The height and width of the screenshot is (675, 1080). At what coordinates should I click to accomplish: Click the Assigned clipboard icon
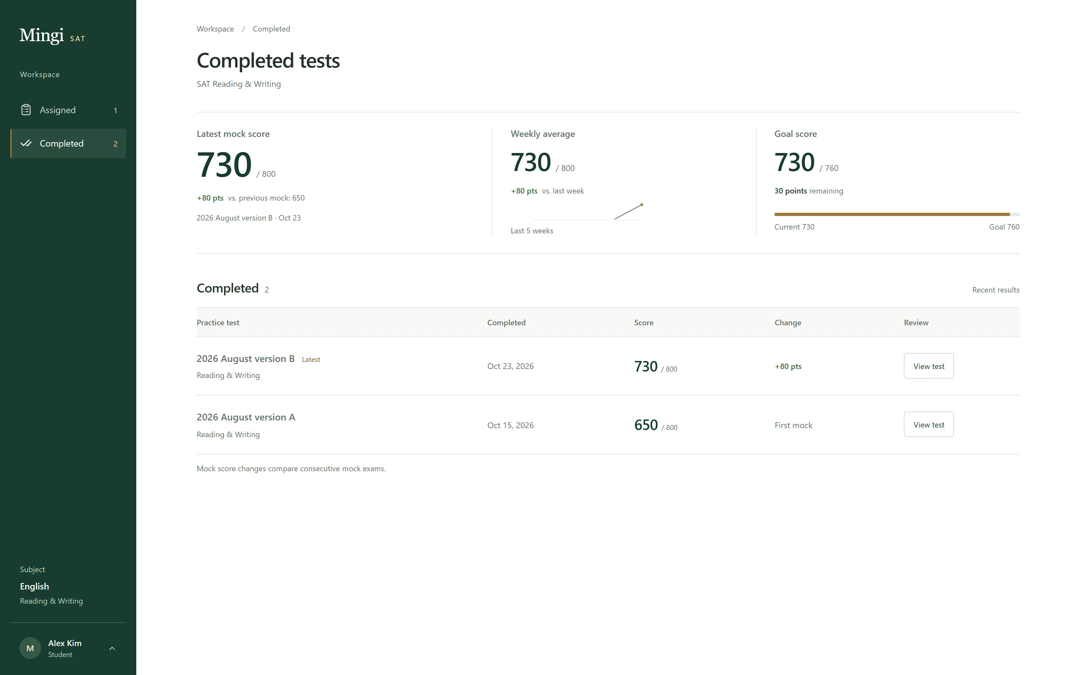(x=26, y=110)
